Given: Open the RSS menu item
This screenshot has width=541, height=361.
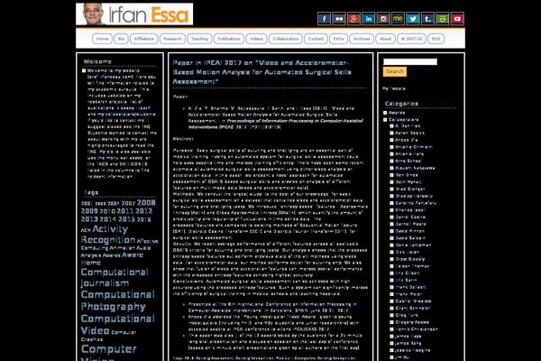Looking at the screenshot, I should 436,39.
